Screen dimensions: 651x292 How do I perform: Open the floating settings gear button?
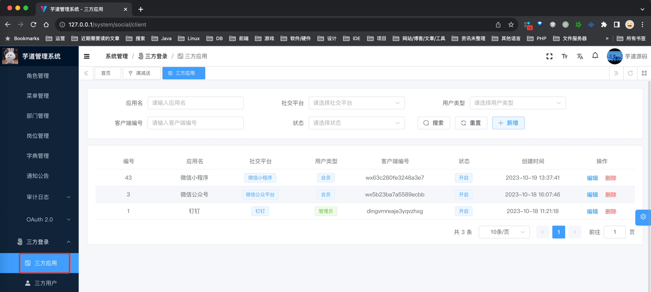coord(643,217)
